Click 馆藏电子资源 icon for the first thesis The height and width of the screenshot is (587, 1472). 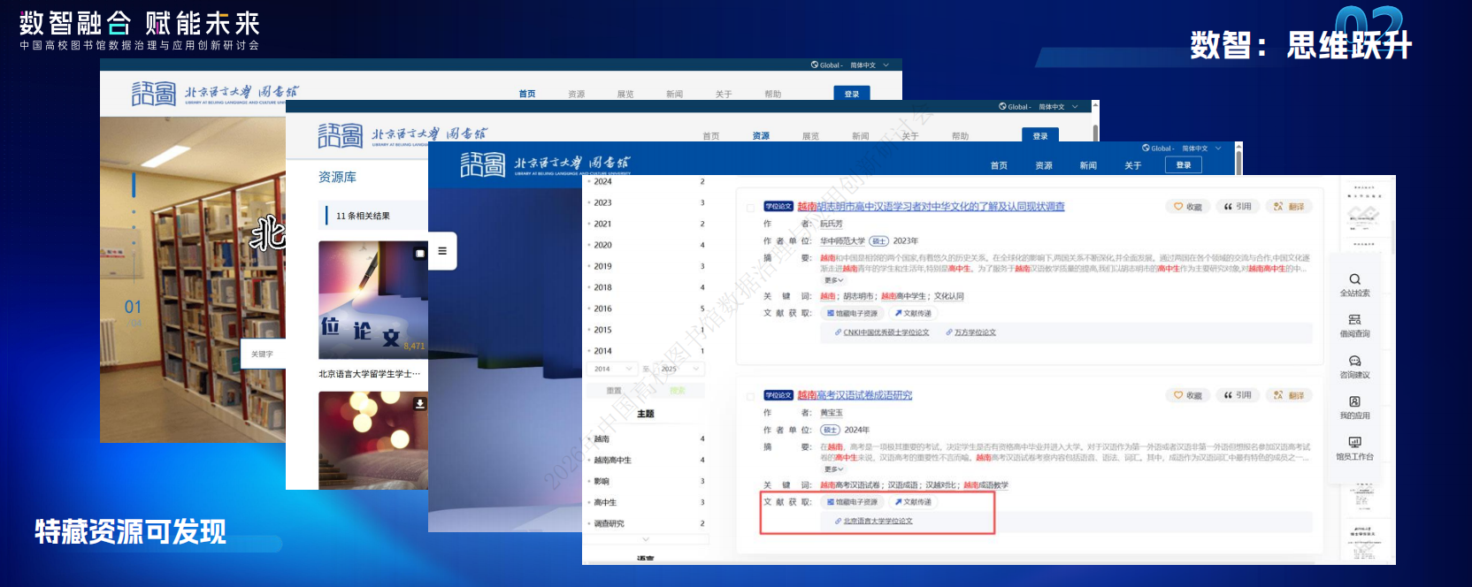pos(830,313)
